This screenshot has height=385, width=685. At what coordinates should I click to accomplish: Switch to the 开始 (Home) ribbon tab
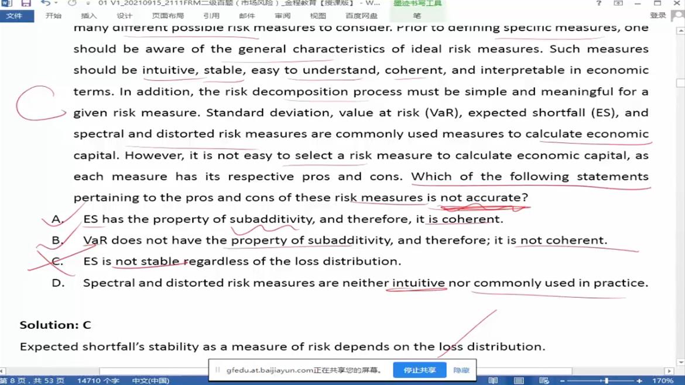pyautogui.click(x=53, y=16)
